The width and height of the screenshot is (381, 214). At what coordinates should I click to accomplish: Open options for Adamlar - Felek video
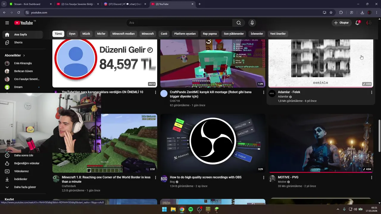click(371, 92)
